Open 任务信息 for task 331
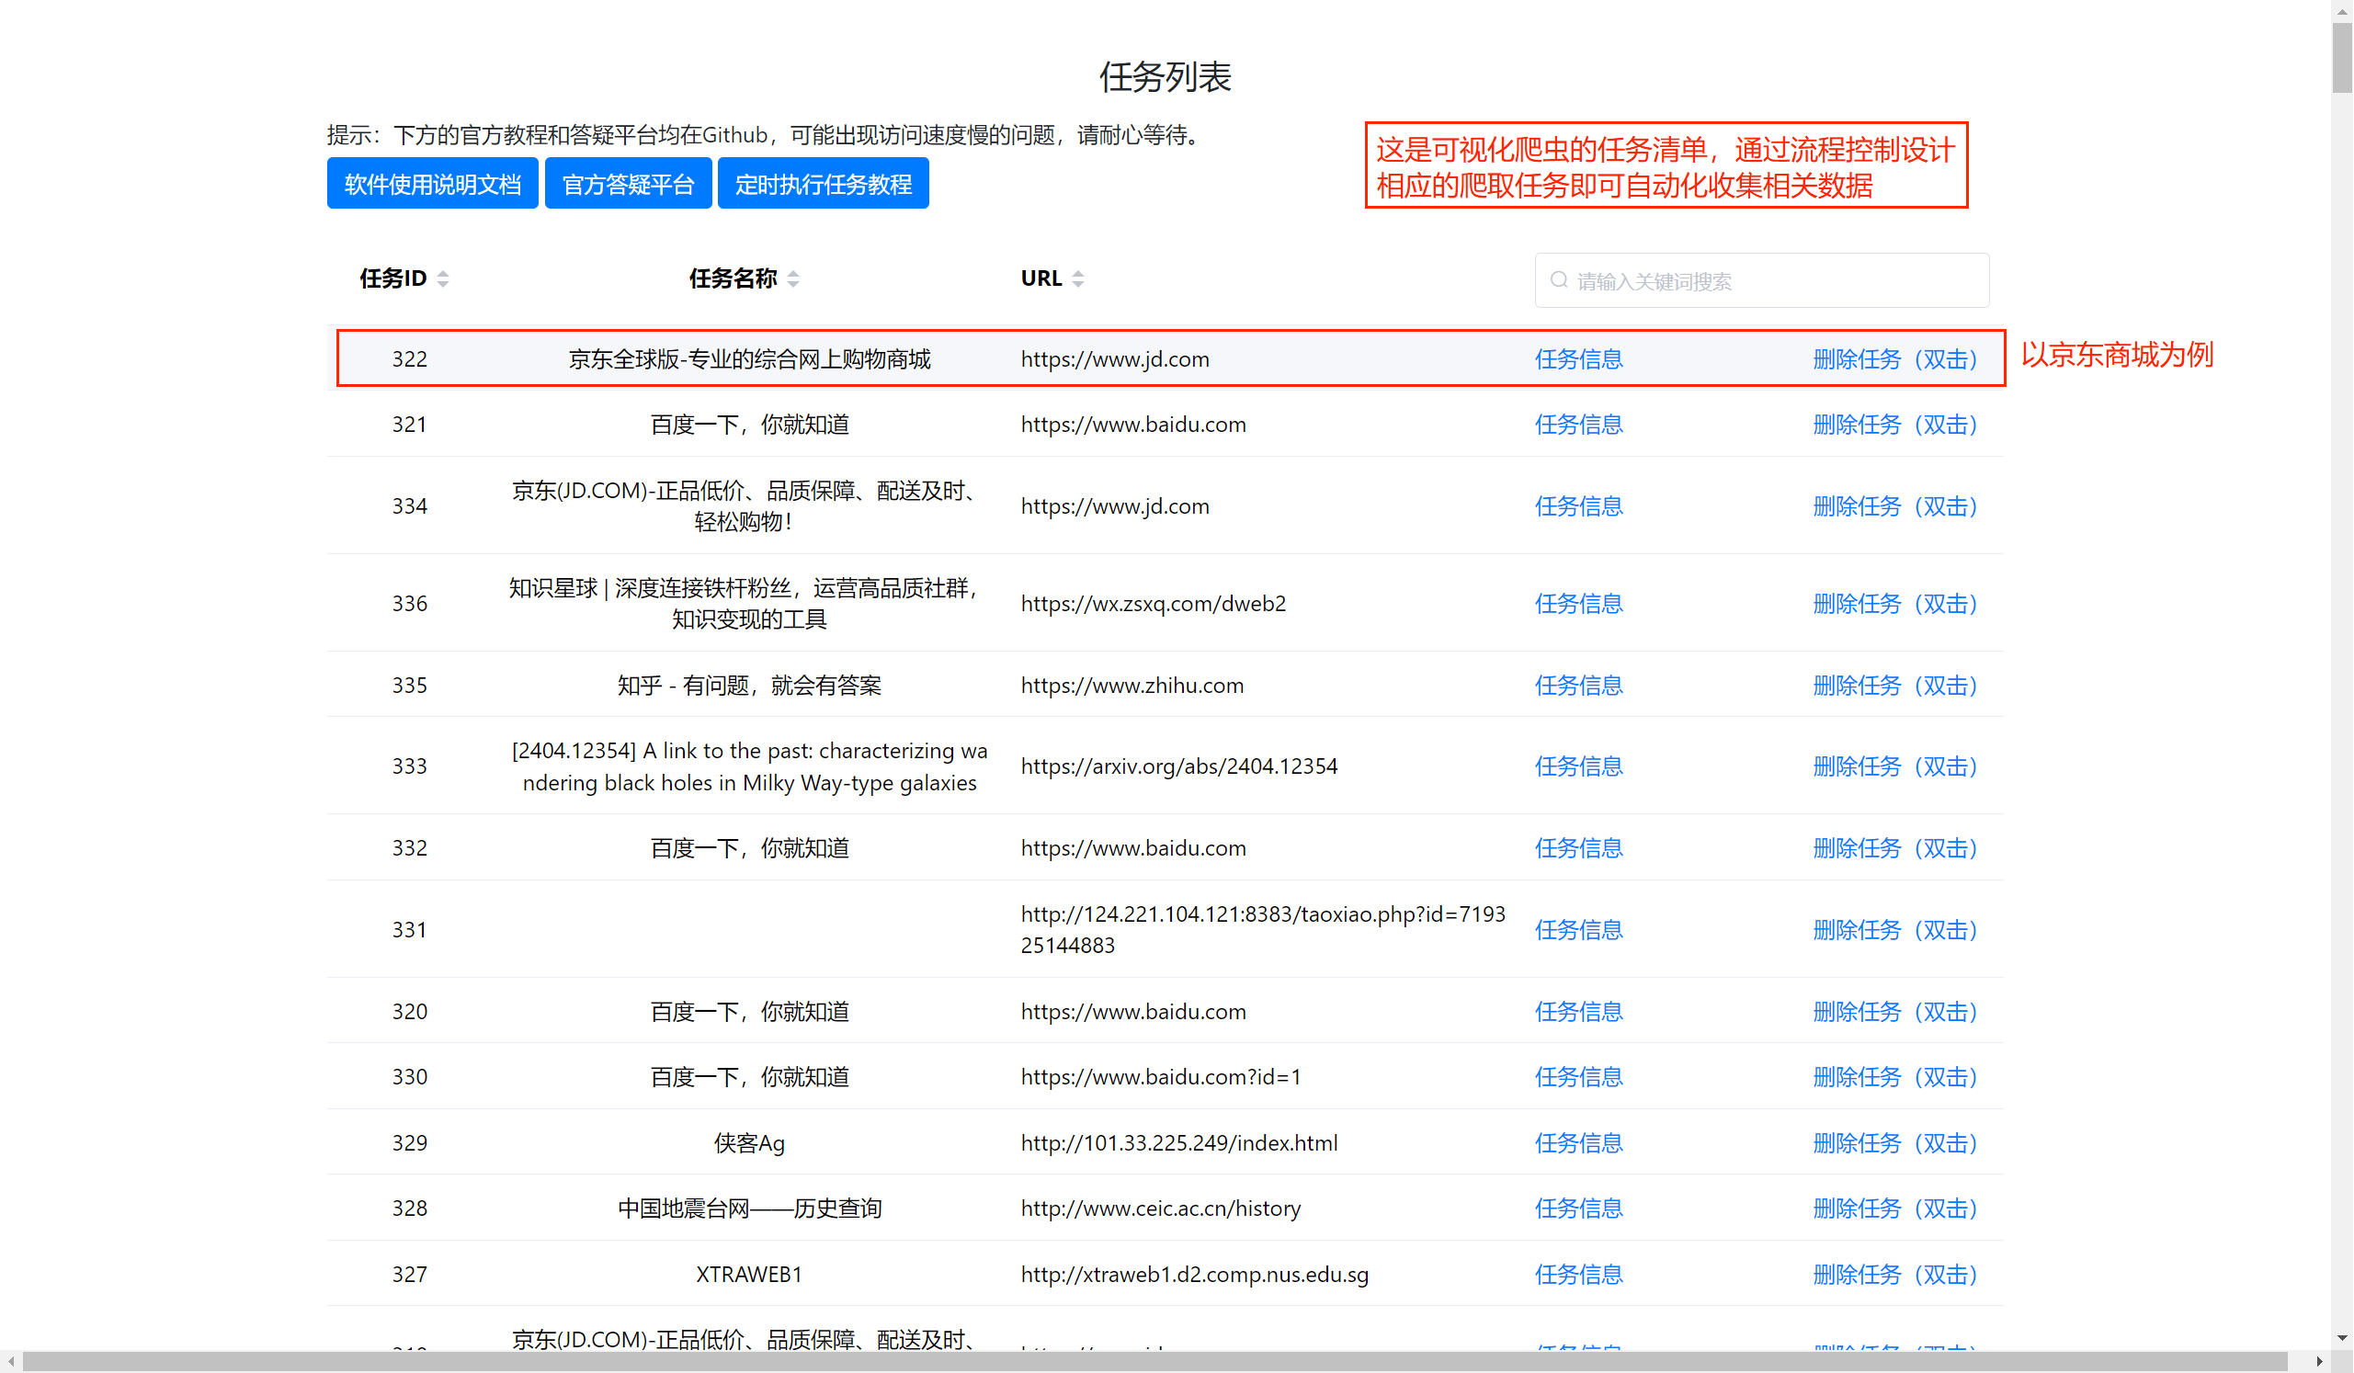This screenshot has height=1373, width=2354. tap(1578, 929)
